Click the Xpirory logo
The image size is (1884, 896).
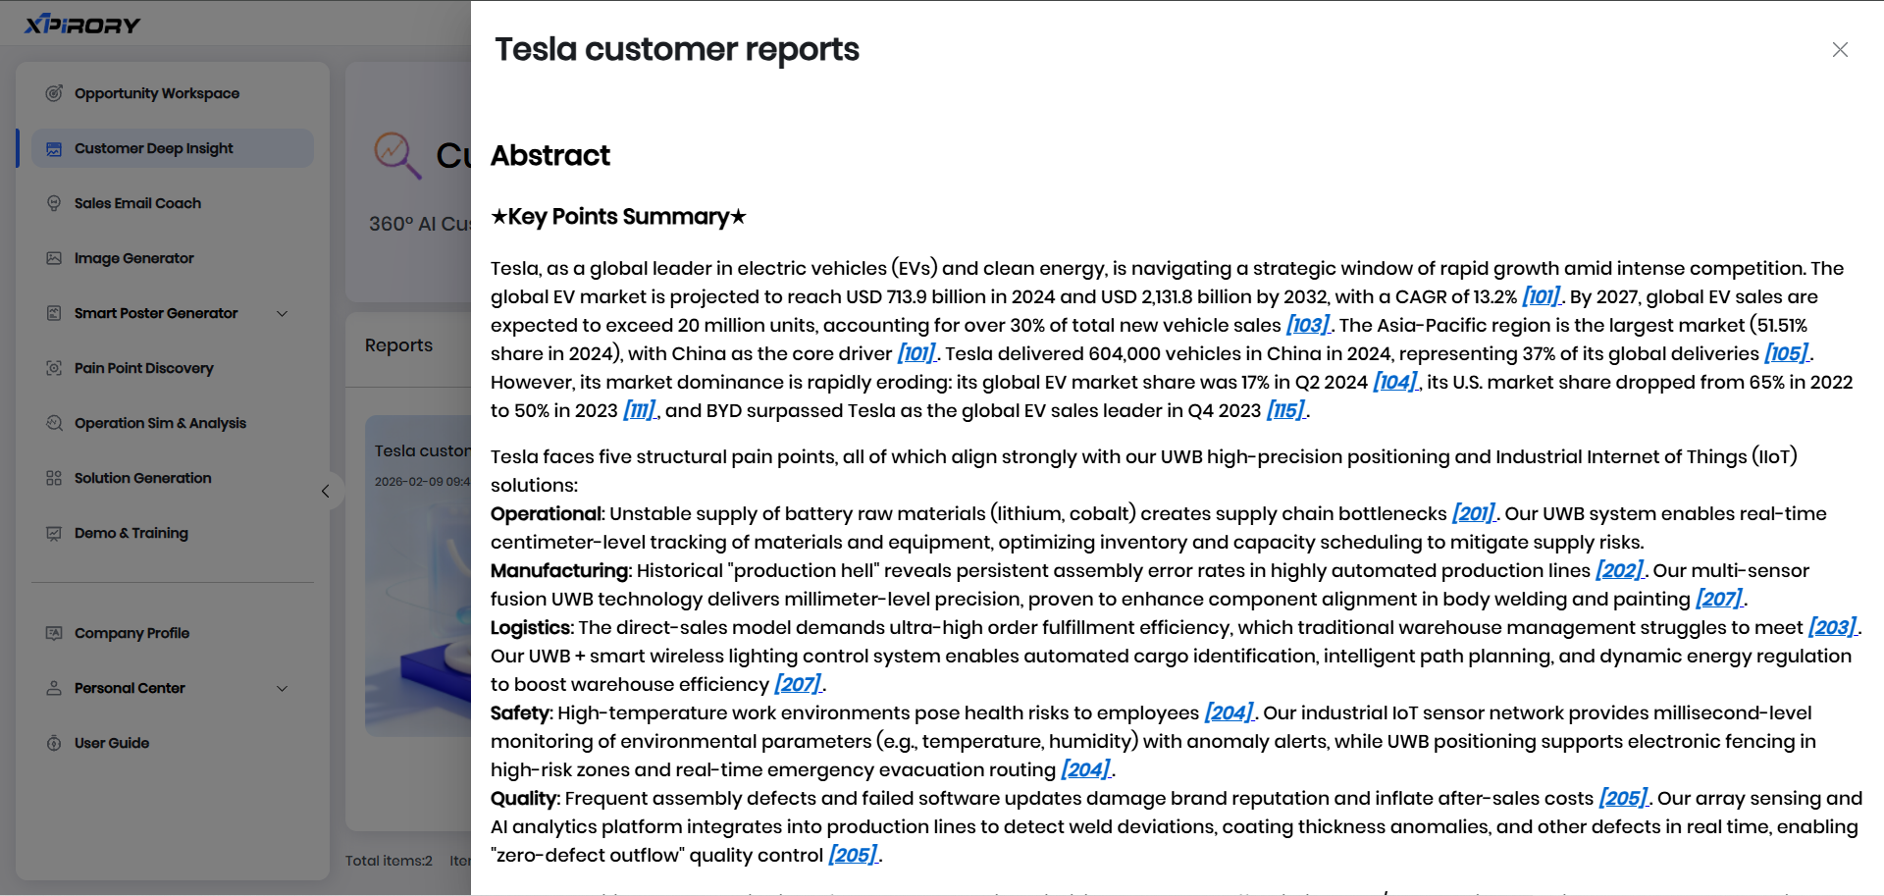coord(82,25)
